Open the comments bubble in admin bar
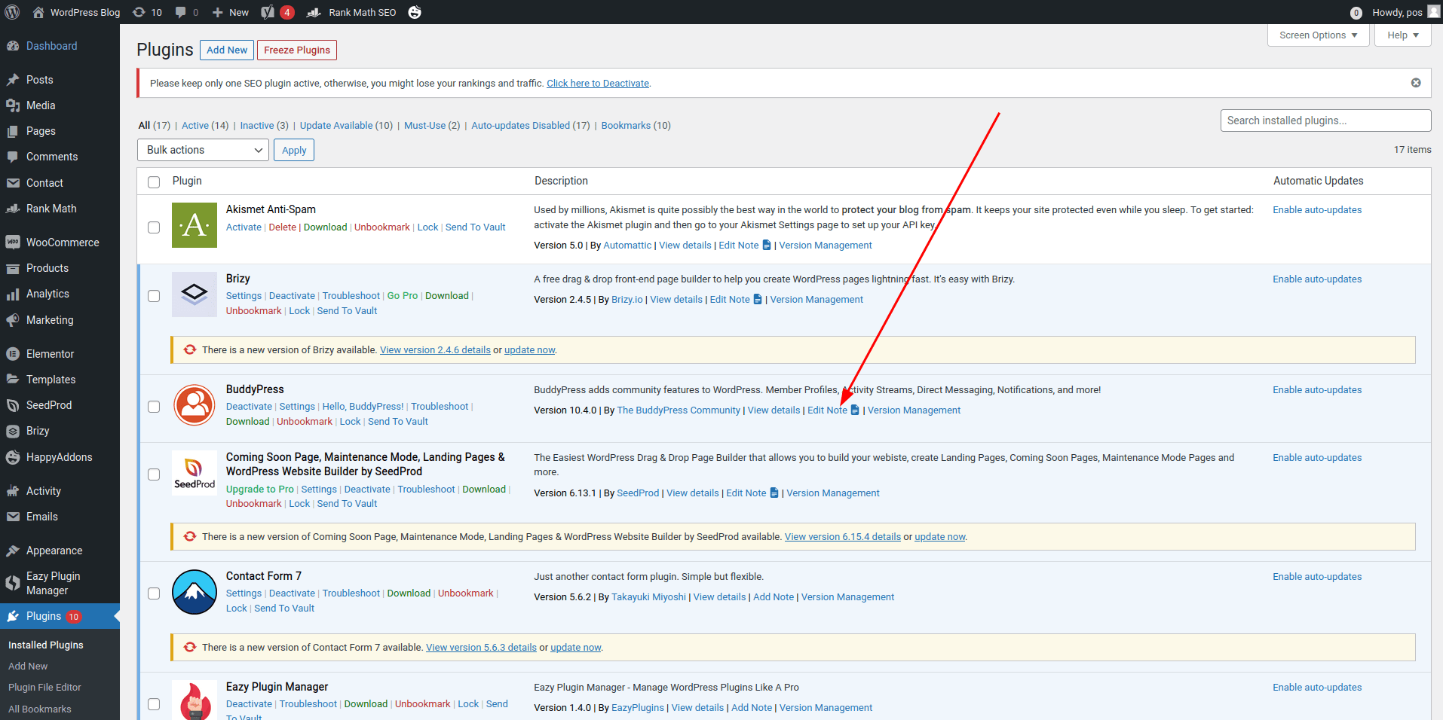Image resolution: width=1443 pixels, height=720 pixels. pyautogui.click(x=186, y=12)
